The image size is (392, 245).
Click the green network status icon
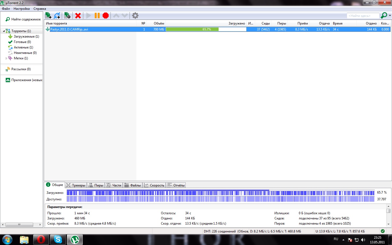pyautogui.click(x=383, y=231)
